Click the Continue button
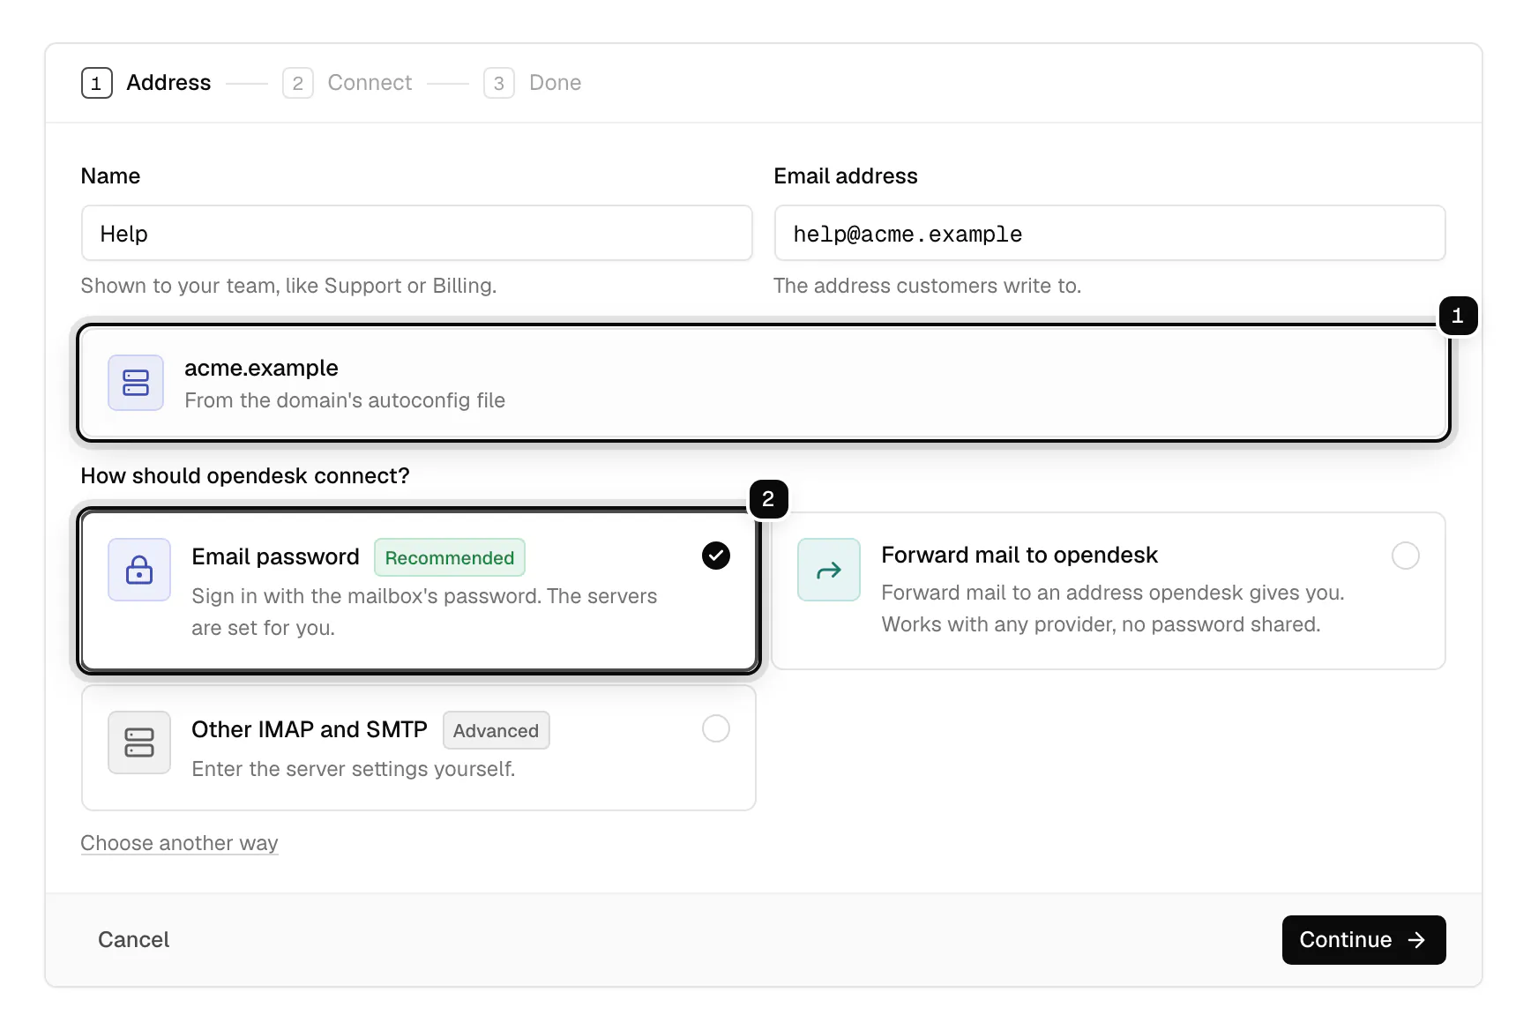This screenshot has height=1030, width=1531. (x=1363, y=940)
